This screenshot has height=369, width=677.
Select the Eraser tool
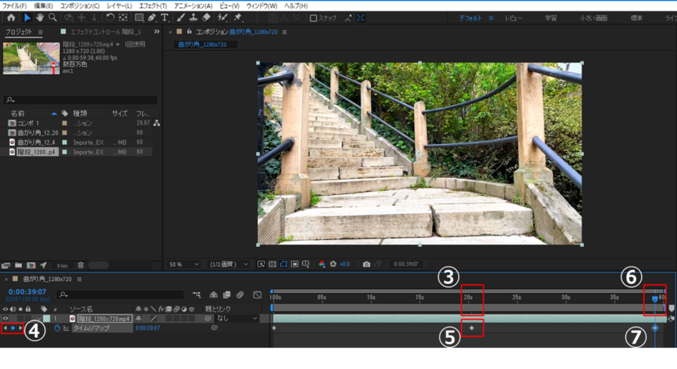pos(206,18)
